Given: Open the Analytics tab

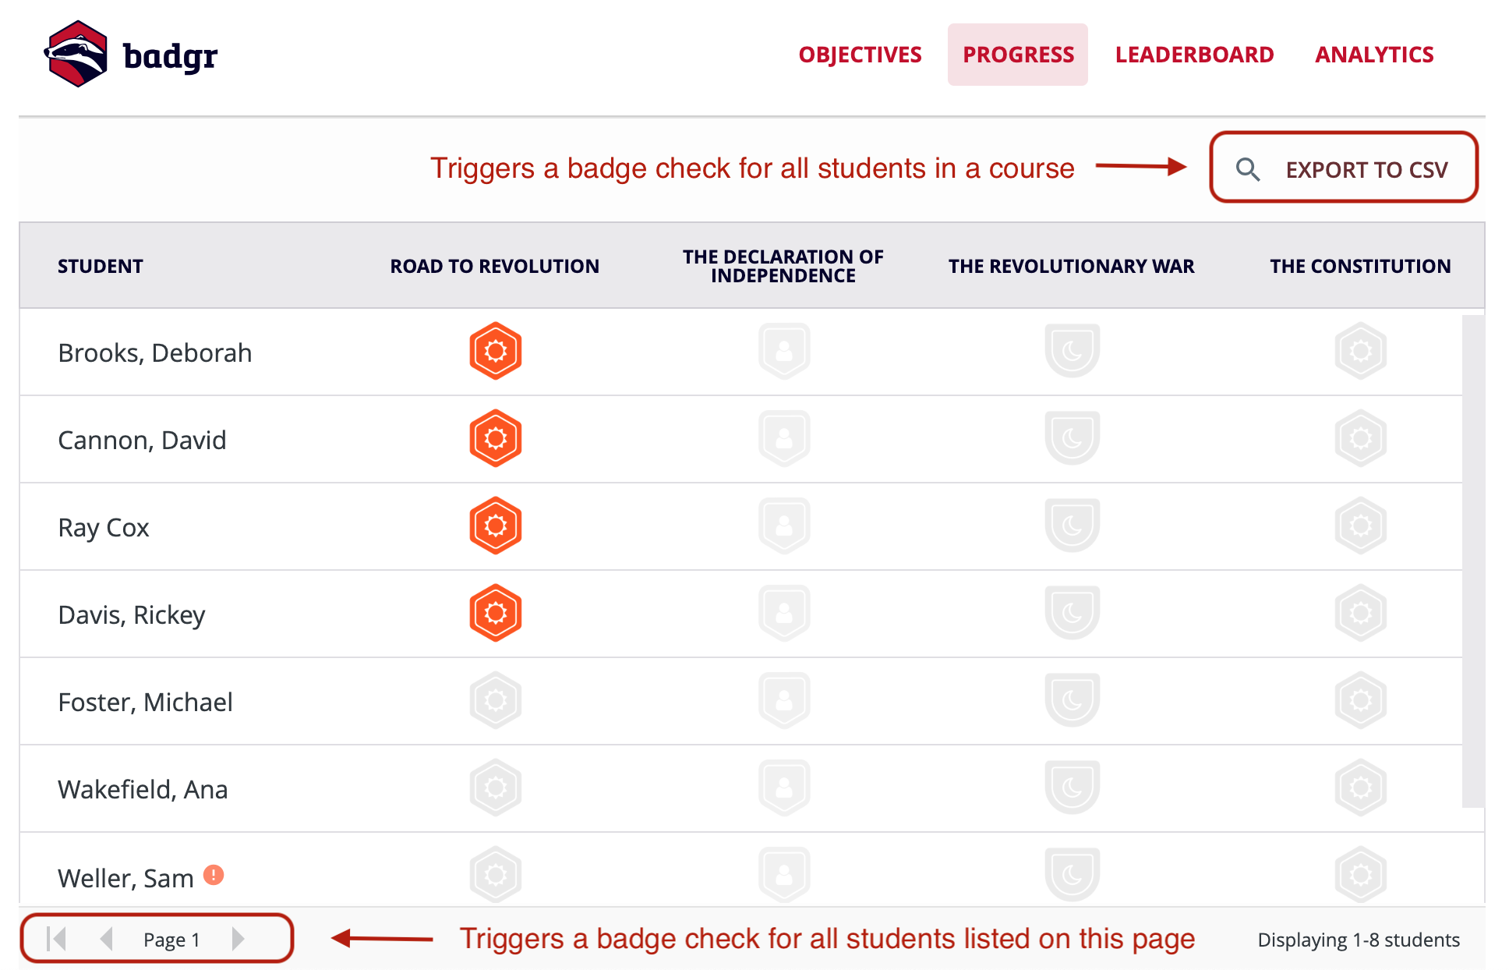Looking at the screenshot, I should click(x=1374, y=55).
